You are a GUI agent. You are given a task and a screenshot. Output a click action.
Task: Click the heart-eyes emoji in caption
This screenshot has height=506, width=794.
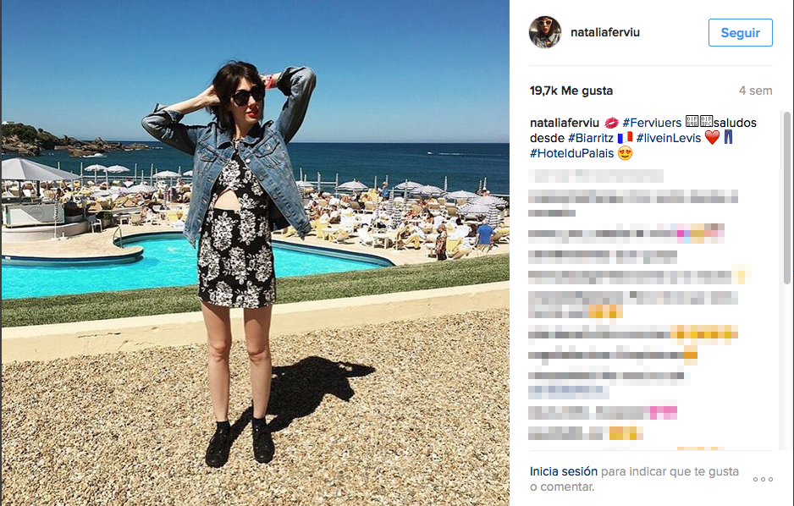[626, 153]
